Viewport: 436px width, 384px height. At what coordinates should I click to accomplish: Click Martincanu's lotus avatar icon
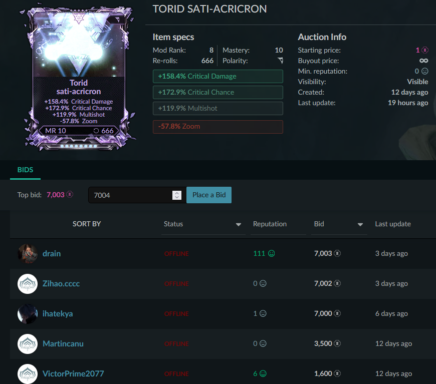pyautogui.click(x=28, y=344)
